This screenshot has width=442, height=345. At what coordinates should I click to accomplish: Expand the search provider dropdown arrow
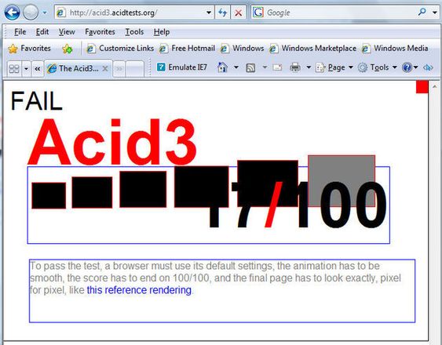[434, 13]
